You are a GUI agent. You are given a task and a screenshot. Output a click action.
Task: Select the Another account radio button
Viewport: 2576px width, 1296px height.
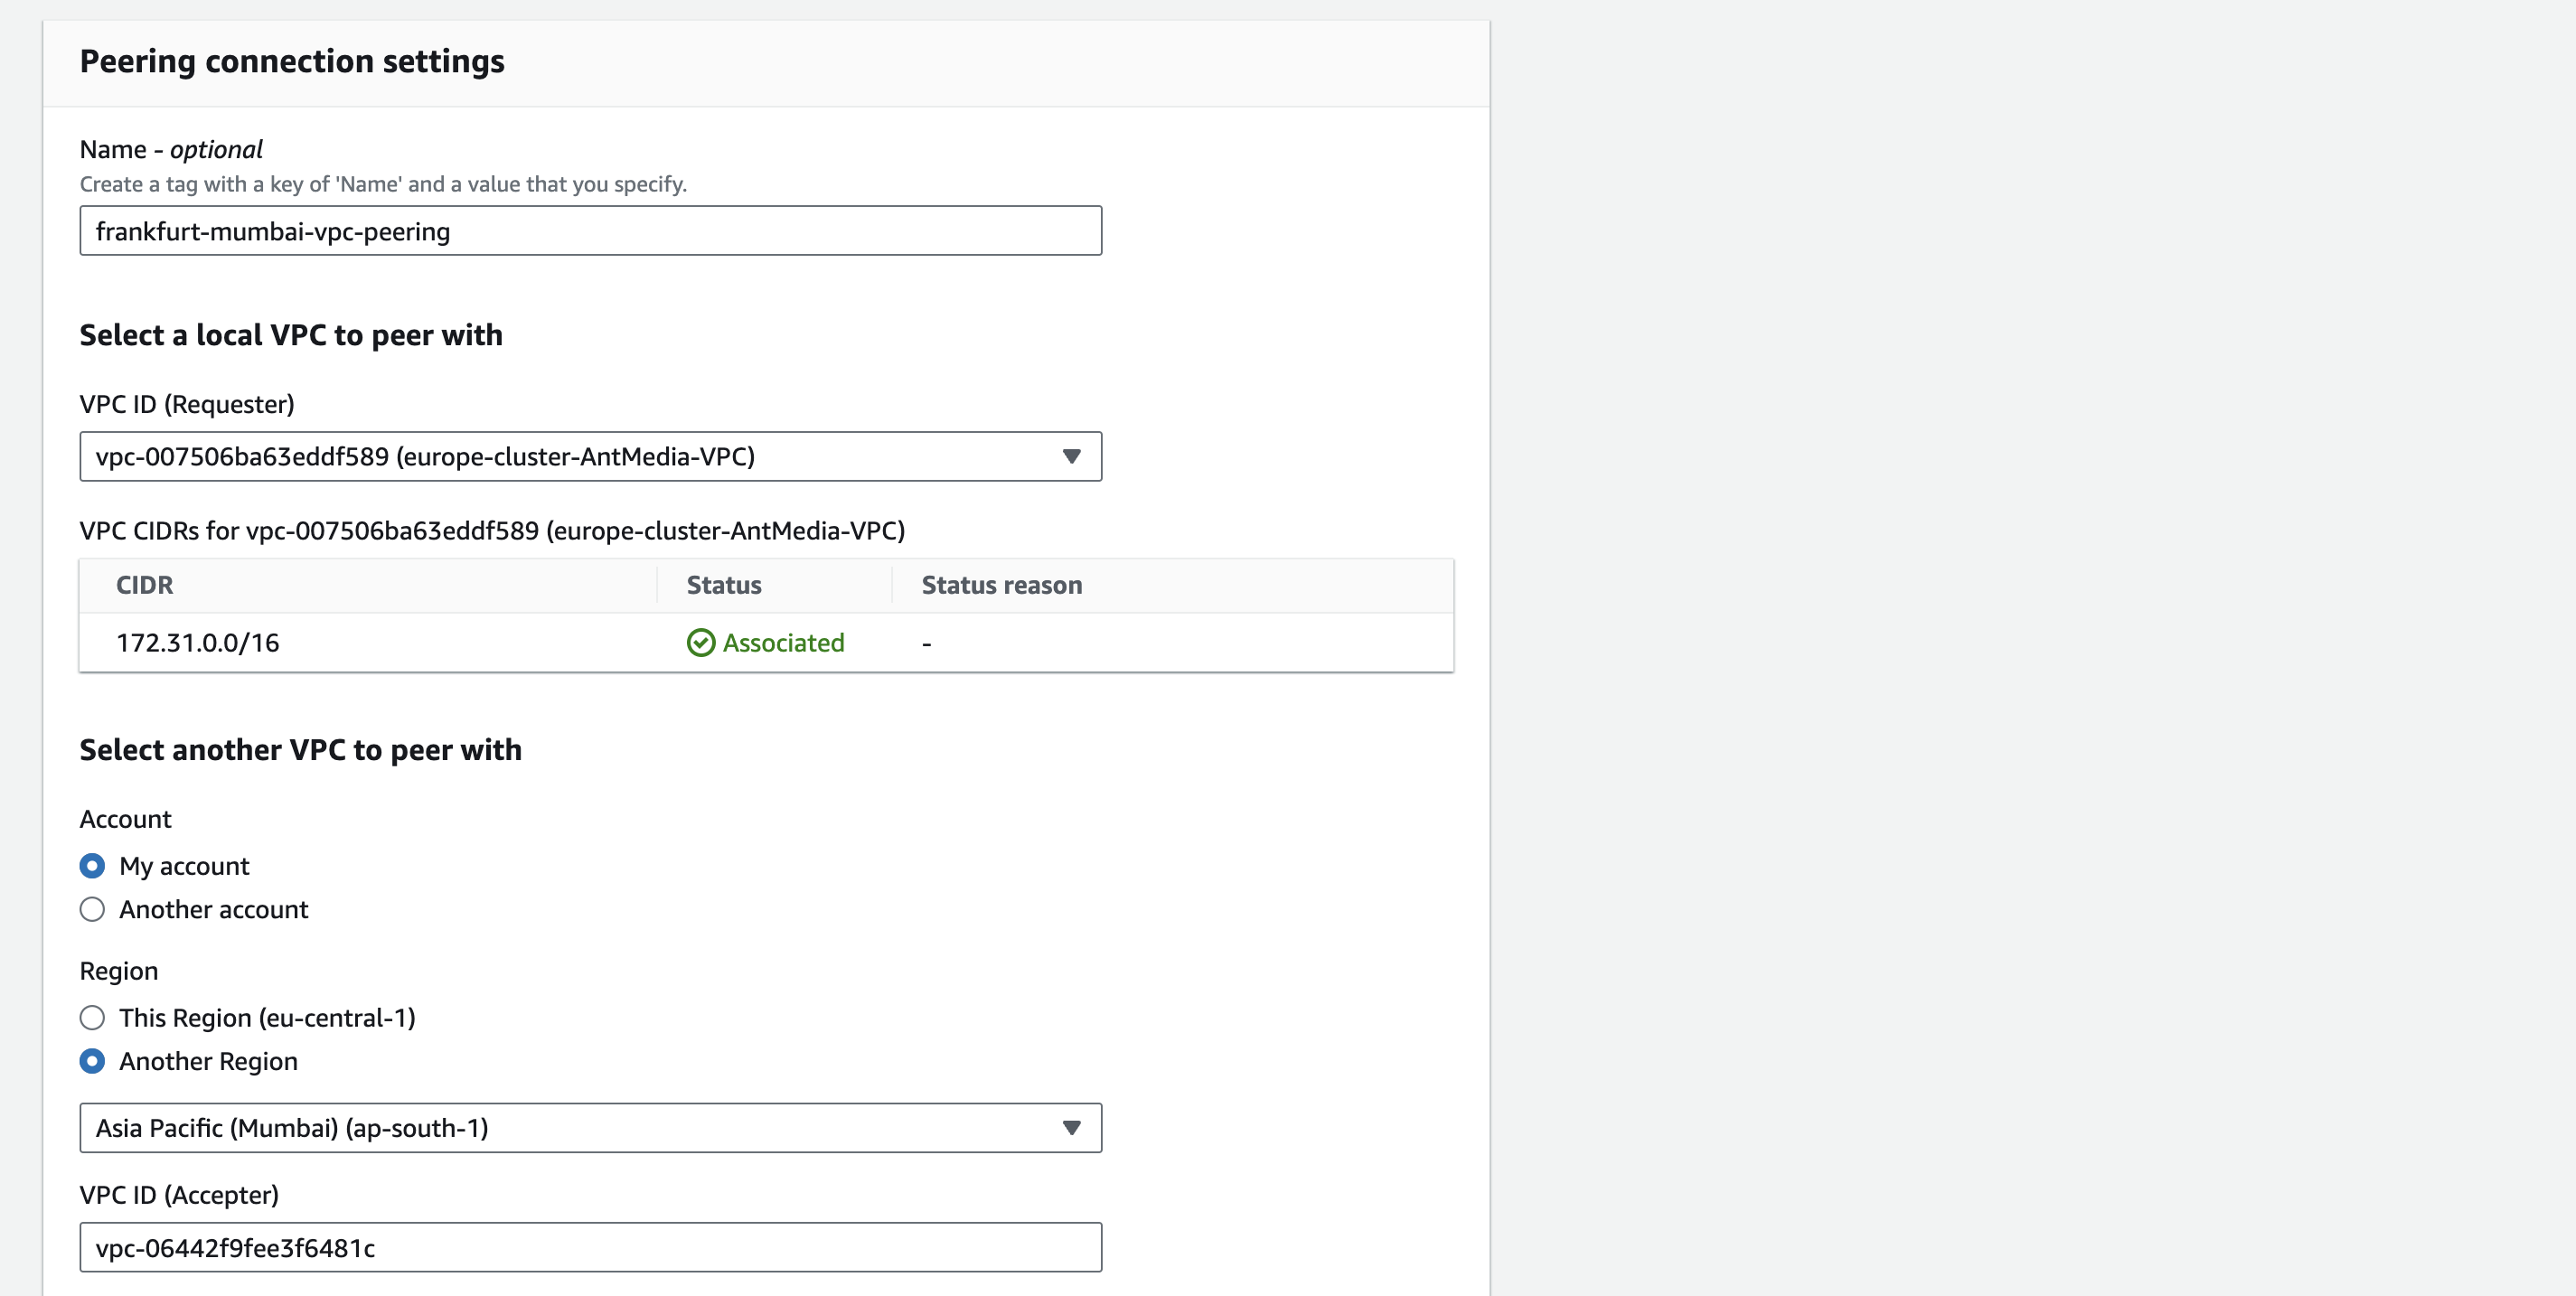92,910
